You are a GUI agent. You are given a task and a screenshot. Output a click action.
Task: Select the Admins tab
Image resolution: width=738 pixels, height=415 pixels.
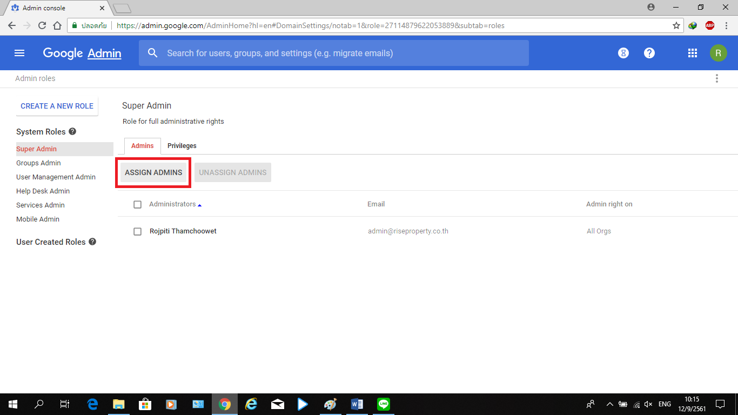pos(142,146)
